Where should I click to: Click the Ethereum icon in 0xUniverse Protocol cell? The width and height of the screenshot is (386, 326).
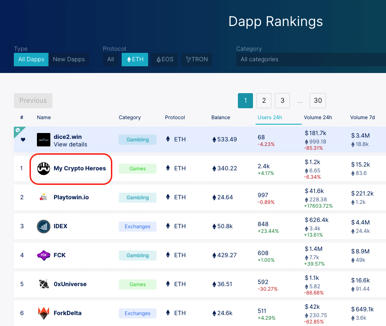click(168, 284)
